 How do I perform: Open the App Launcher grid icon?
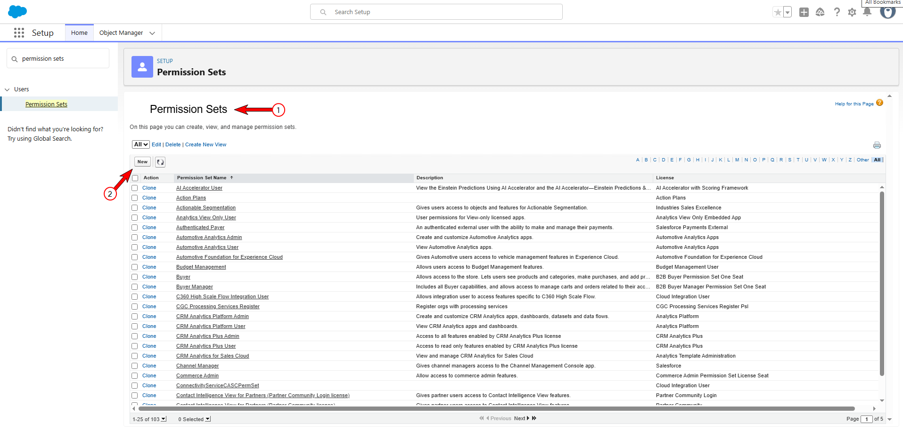coord(19,32)
